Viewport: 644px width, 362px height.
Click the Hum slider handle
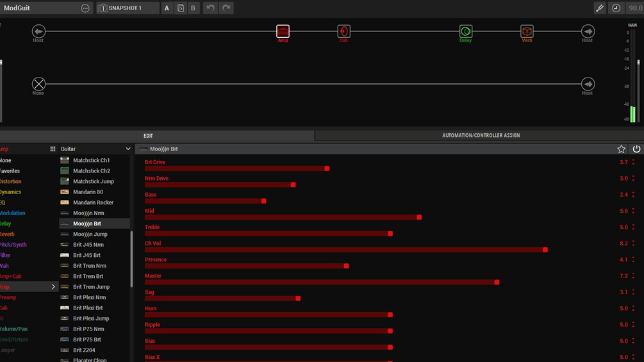(390, 315)
